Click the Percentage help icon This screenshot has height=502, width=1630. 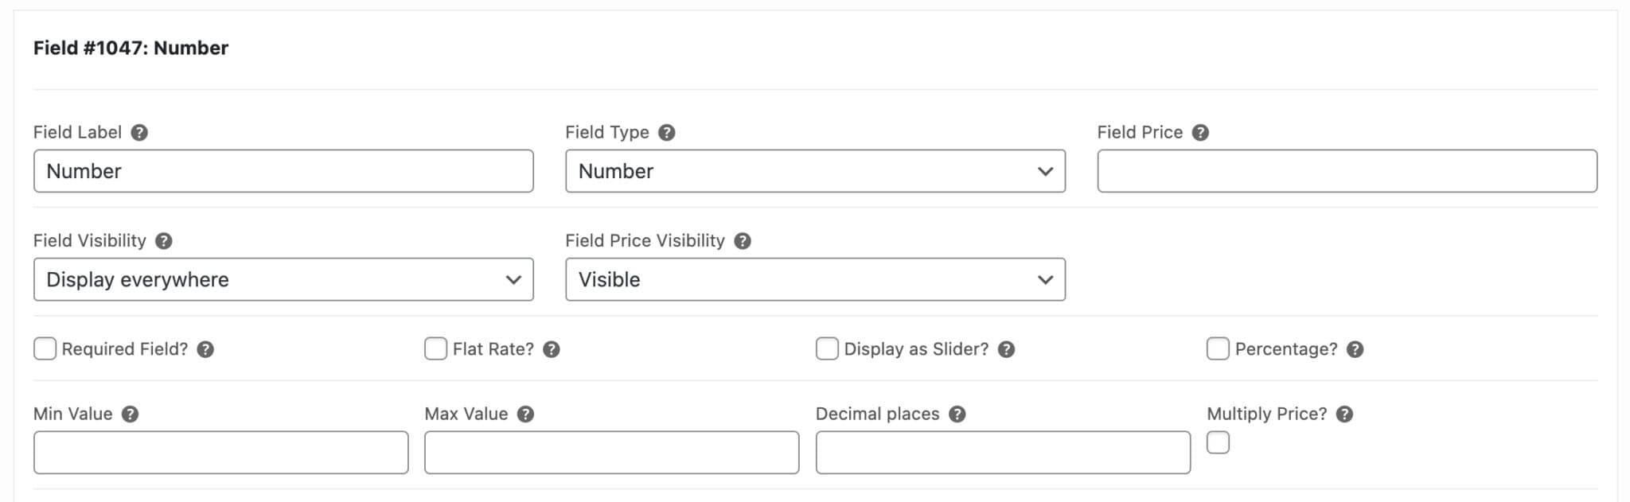pyautogui.click(x=1353, y=349)
